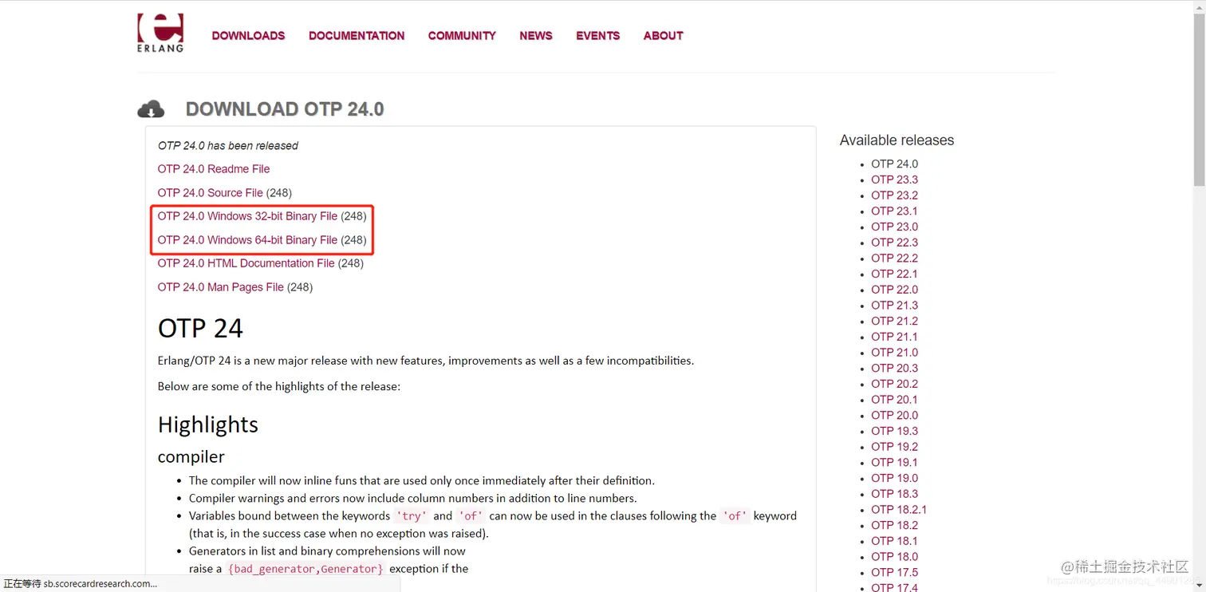Select release OTP 21.2
This screenshot has width=1206, height=592.
pos(894,321)
